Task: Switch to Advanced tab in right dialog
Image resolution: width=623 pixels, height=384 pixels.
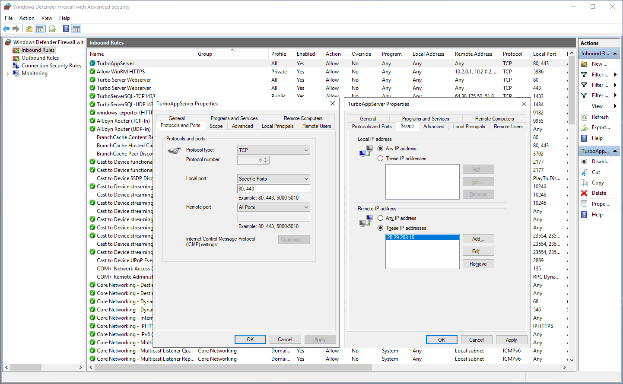Action: [x=433, y=127]
